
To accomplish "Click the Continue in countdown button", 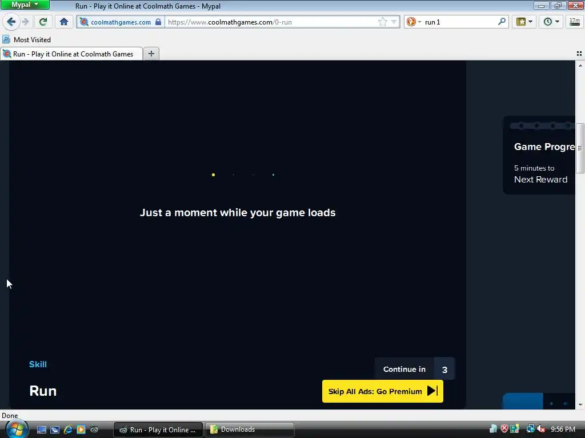I will 415,369.
